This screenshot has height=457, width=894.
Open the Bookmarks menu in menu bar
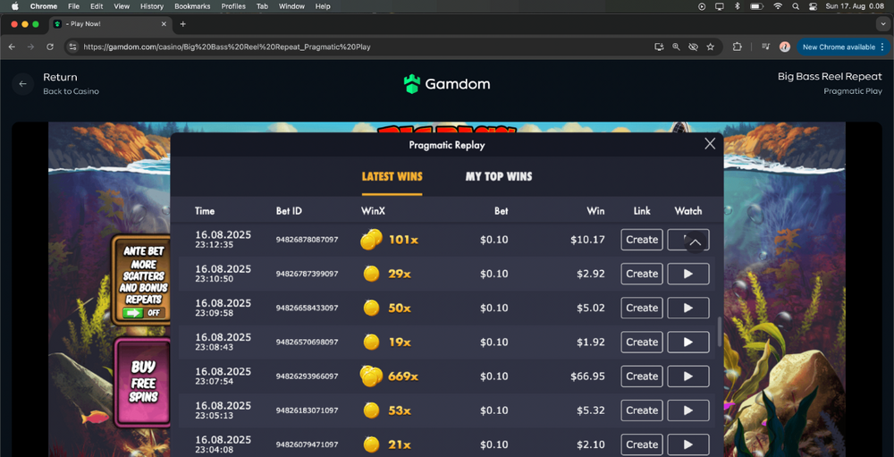click(192, 6)
